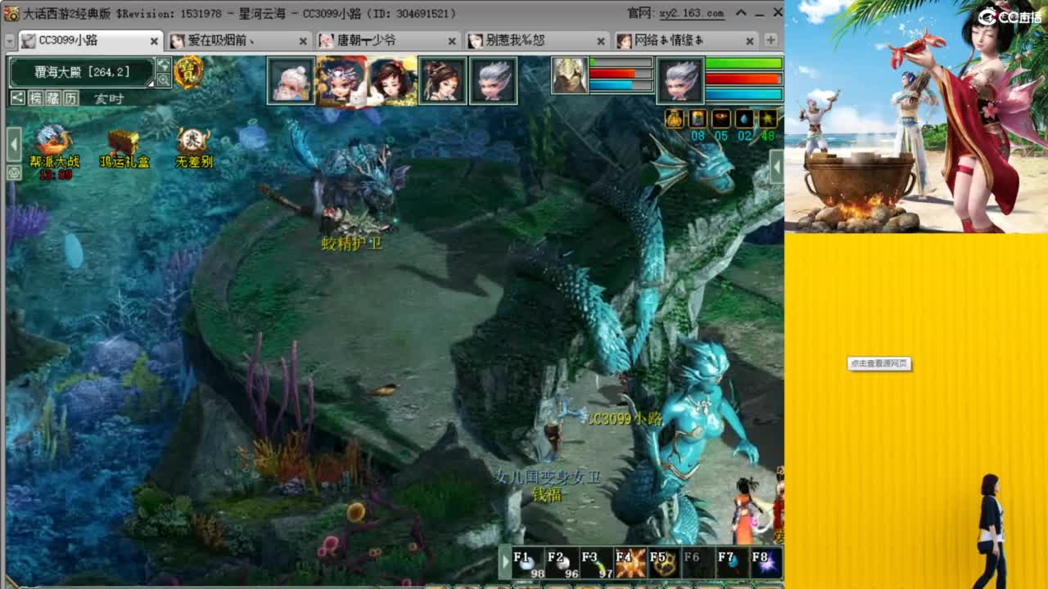Activate the F5 skill slot

pos(664,564)
